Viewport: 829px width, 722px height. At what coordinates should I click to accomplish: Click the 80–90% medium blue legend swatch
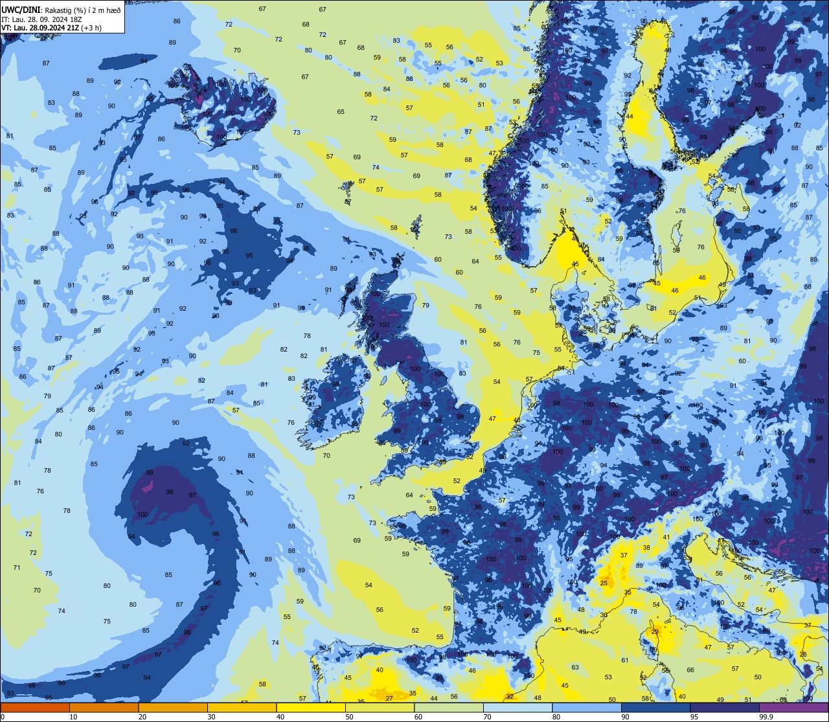(587, 707)
